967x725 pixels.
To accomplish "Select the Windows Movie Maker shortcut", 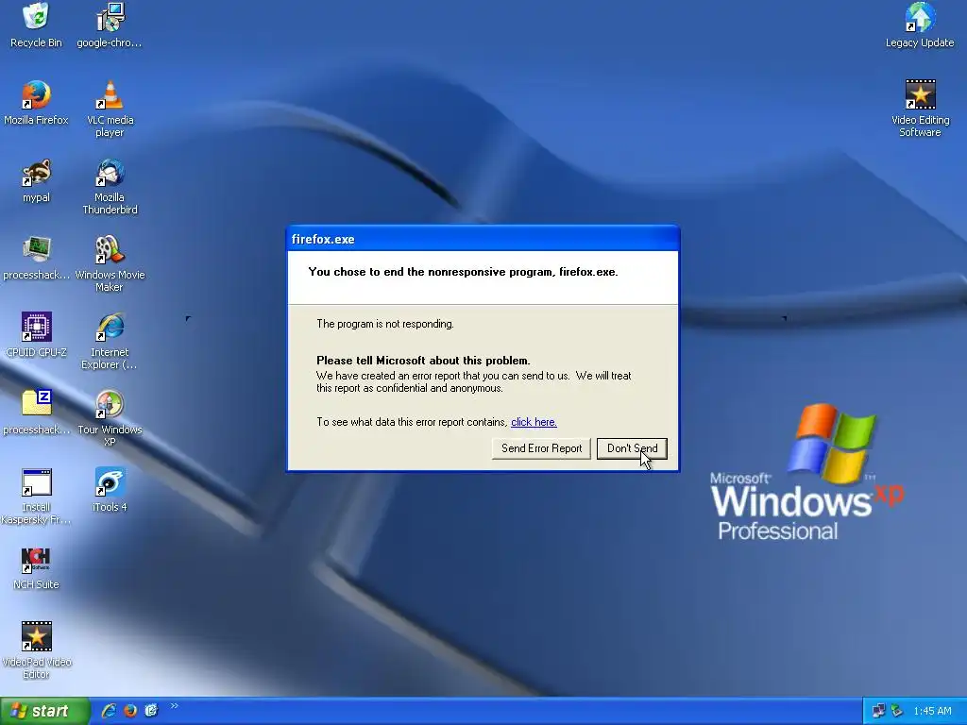I will click(x=110, y=264).
